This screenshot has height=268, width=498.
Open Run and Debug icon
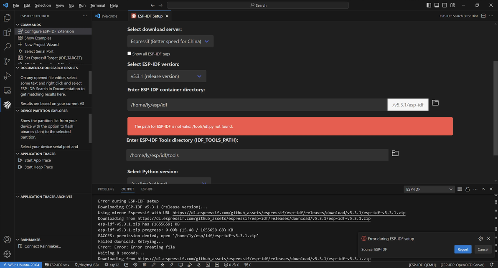(7, 76)
